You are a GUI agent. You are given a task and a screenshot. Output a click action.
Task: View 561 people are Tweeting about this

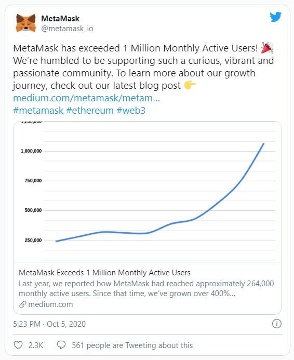point(132,345)
